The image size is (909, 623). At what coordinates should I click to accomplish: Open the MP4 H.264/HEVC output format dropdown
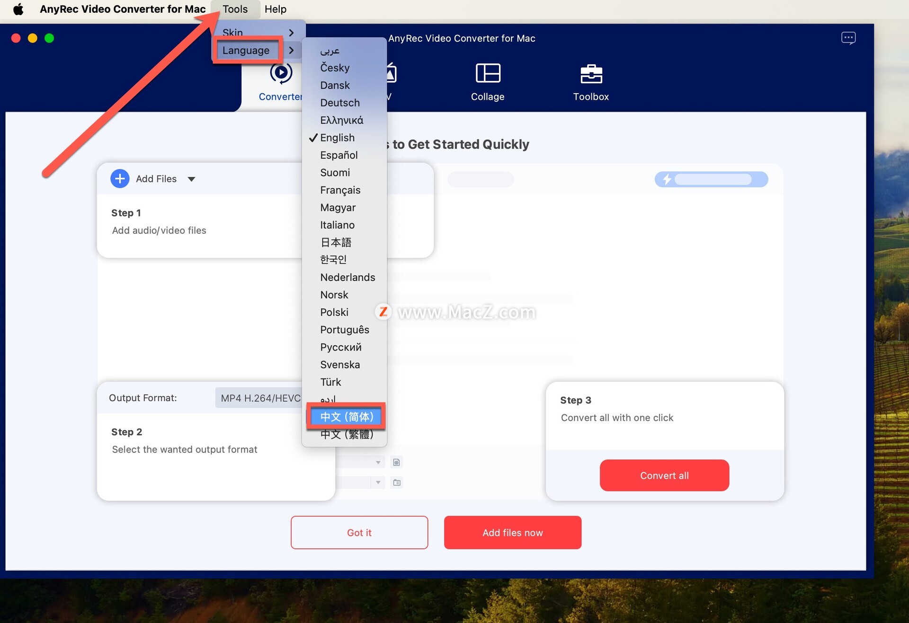[x=259, y=398]
